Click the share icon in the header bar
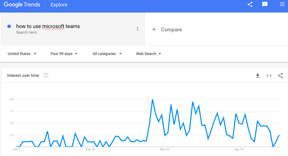Viewport: 288px width, 156px height. pyautogui.click(x=250, y=4)
